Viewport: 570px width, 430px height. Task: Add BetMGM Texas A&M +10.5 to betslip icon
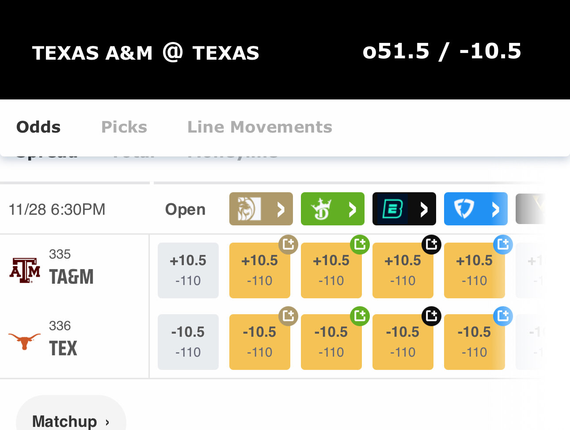(x=288, y=244)
